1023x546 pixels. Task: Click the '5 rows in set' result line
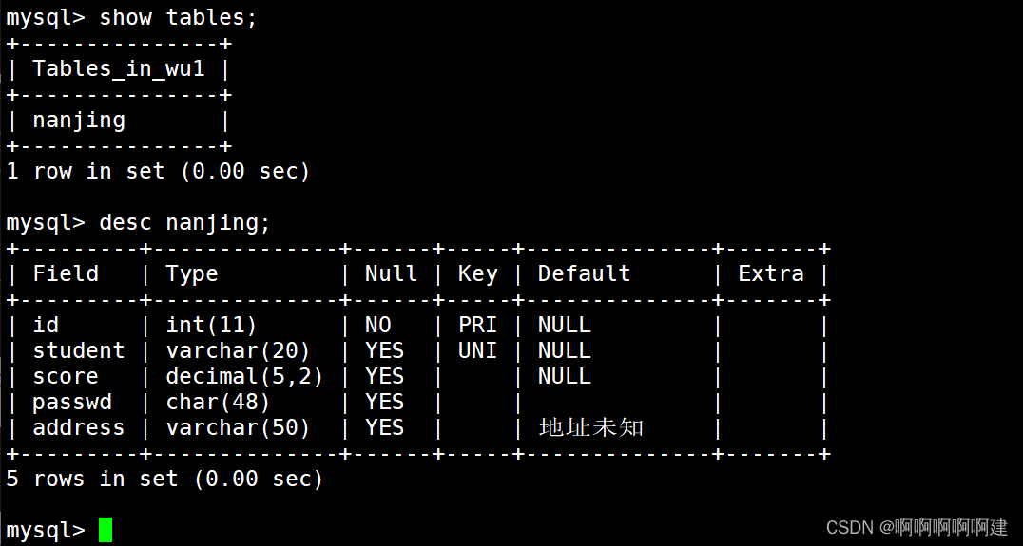164,479
